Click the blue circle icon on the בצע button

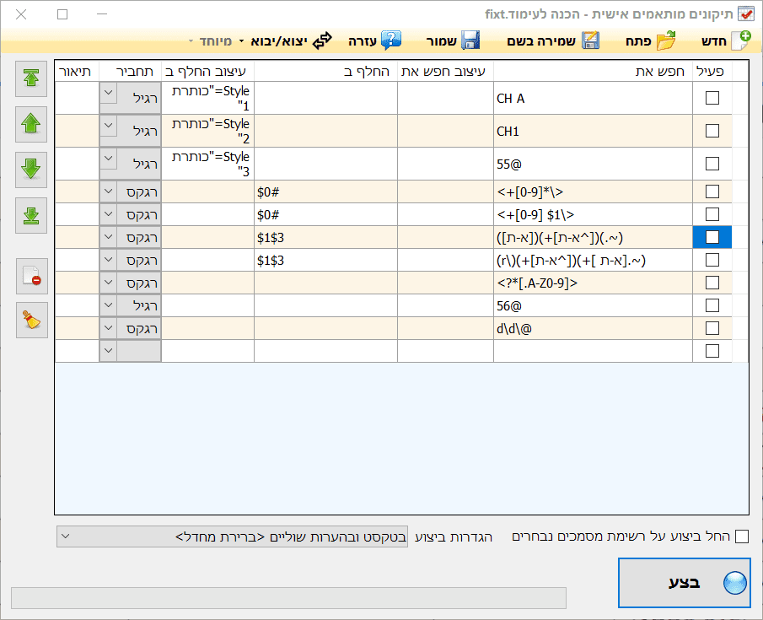[x=735, y=583]
